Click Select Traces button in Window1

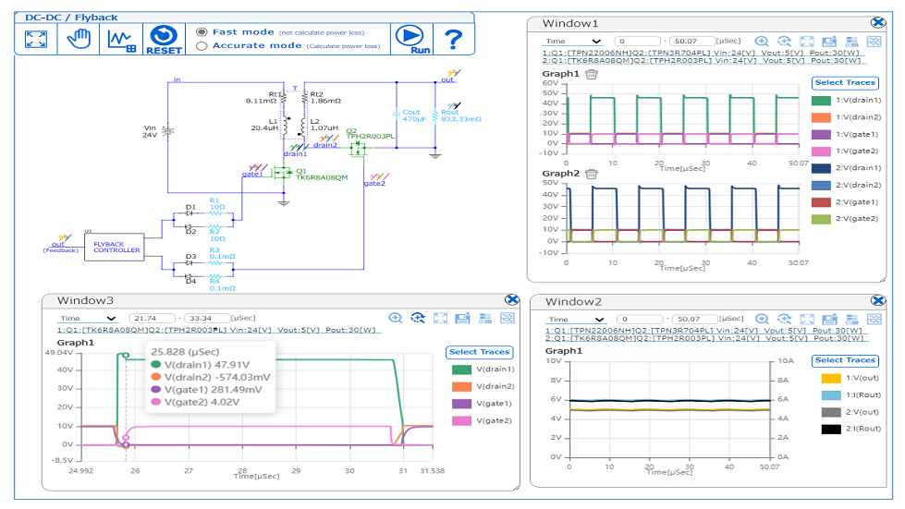845,83
